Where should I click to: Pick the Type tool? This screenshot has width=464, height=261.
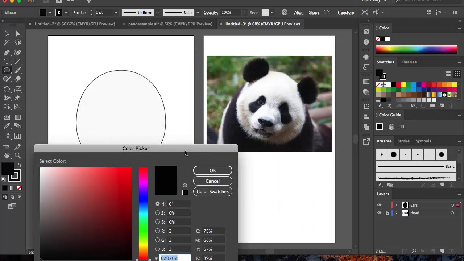[7, 61]
